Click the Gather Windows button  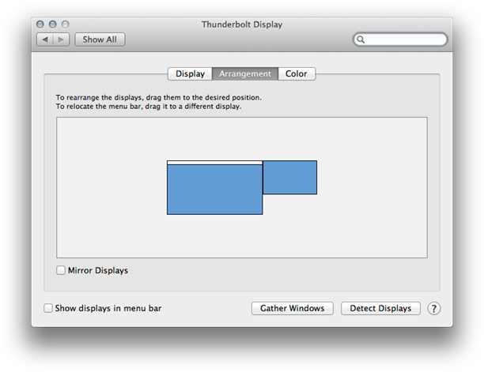point(293,308)
